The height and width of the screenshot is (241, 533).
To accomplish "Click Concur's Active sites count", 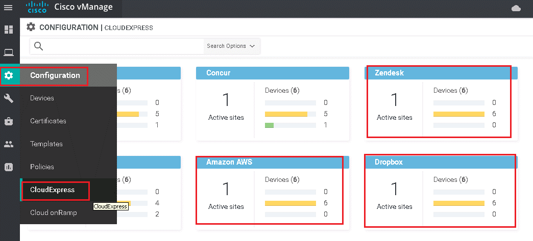I will coord(226,100).
